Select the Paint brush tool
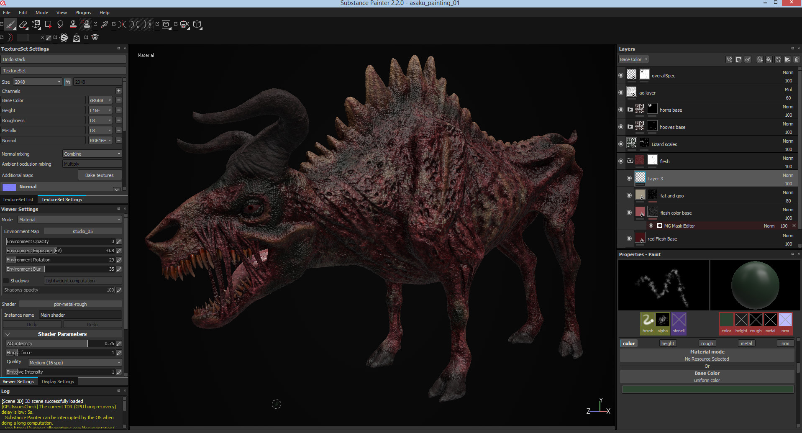This screenshot has height=433, width=802. (10, 25)
